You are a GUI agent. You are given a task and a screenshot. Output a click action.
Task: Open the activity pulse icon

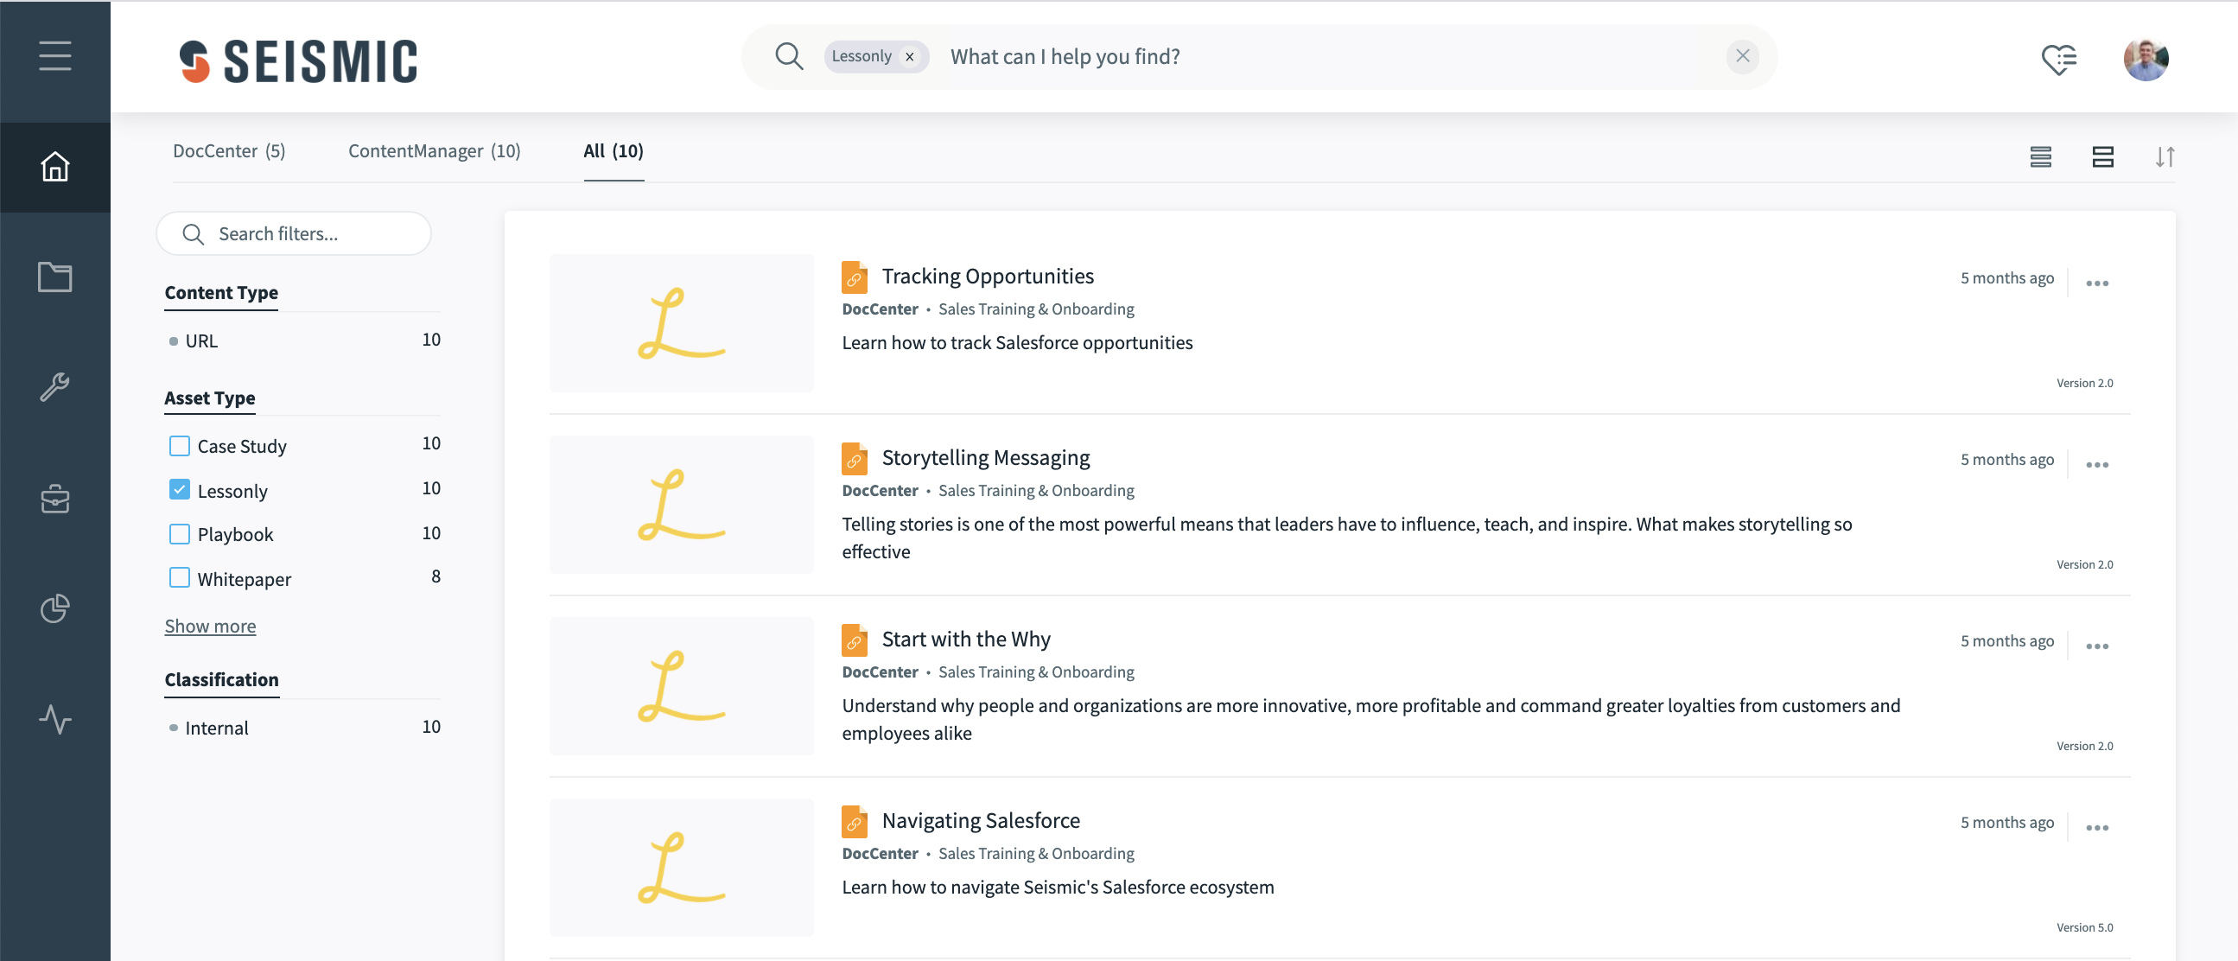[54, 719]
